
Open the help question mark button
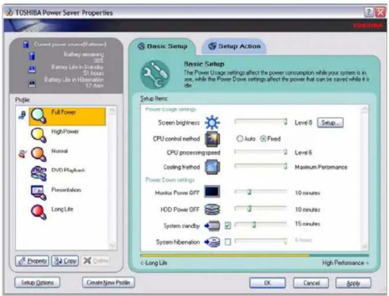coord(369,12)
